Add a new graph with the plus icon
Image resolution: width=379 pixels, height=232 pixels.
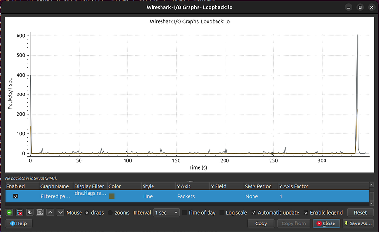[x=9, y=213]
